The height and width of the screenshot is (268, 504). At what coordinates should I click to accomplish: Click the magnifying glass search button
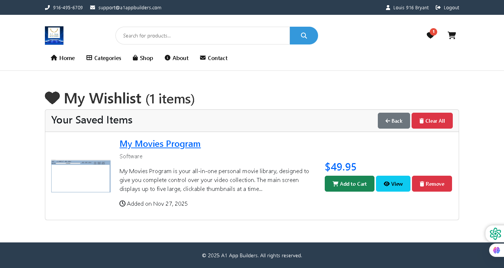304,36
